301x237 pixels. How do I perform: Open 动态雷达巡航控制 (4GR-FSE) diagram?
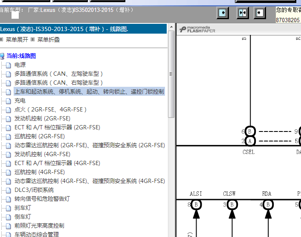click(x=90, y=181)
